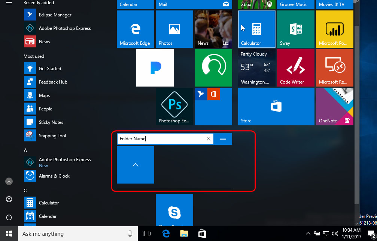Open the Store tile
Screen dimensions: 377x241
(x=276, y=107)
